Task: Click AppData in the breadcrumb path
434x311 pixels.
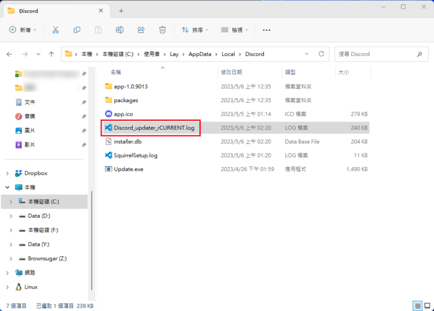Action: coord(200,54)
